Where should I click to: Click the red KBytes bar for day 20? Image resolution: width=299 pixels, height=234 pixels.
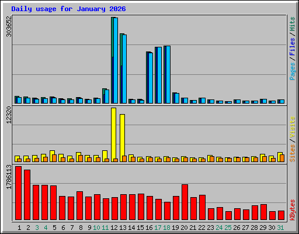click(x=185, y=202)
